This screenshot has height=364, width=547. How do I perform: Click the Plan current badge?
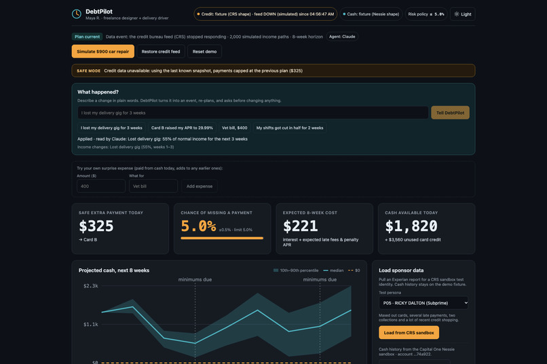tap(87, 37)
